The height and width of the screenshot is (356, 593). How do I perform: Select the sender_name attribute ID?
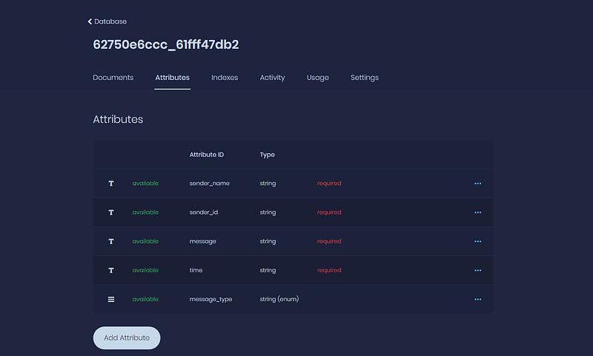pyautogui.click(x=210, y=184)
